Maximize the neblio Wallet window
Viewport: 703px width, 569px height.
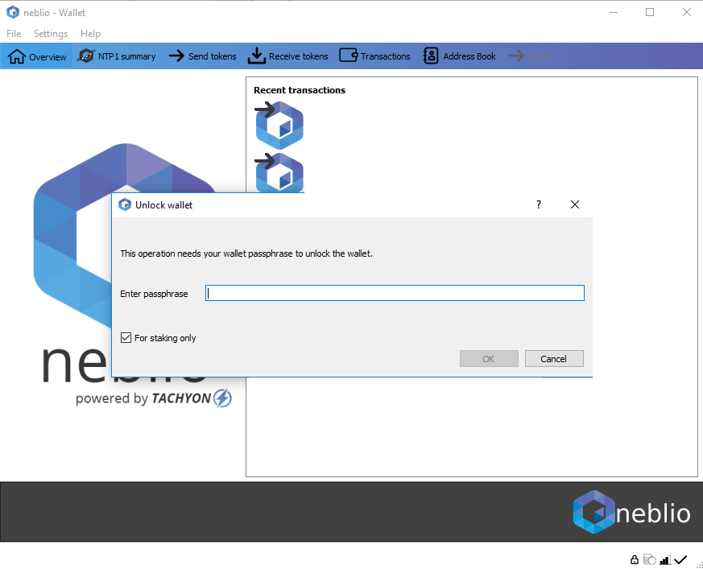point(650,13)
